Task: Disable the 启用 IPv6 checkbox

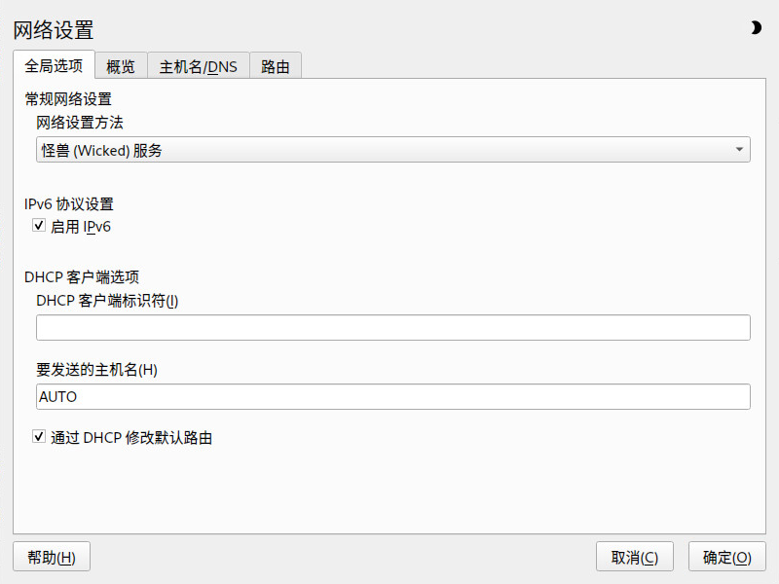Action: tap(40, 226)
